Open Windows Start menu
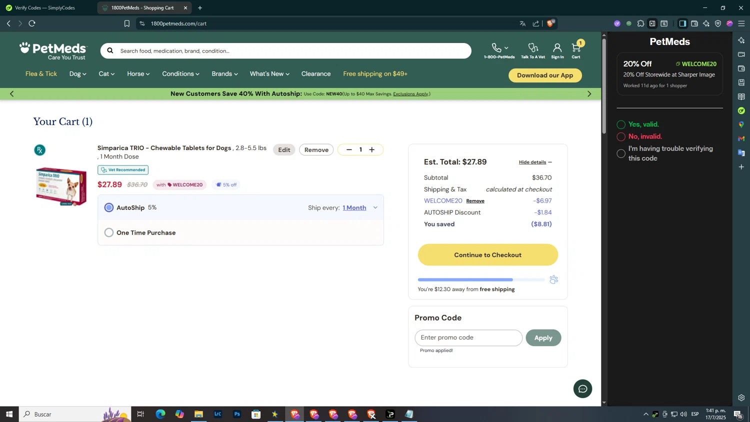Viewport: 750px width, 422px height. click(9, 414)
